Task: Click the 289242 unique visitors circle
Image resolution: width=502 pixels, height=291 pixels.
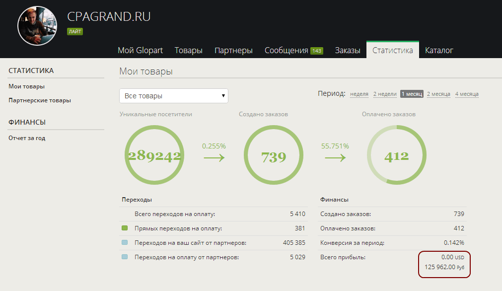Action: click(154, 155)
